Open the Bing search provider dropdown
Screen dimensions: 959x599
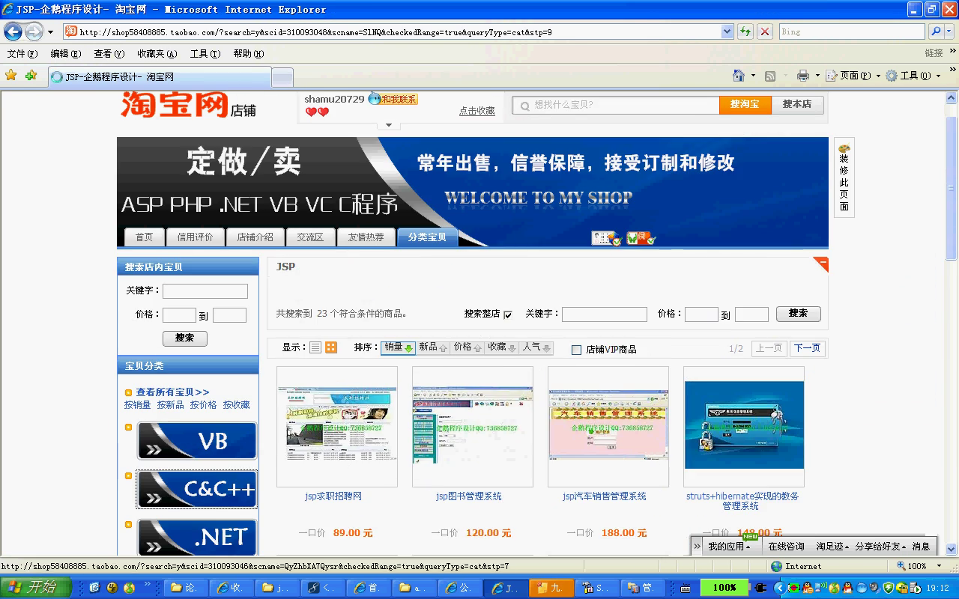(951, 31)
